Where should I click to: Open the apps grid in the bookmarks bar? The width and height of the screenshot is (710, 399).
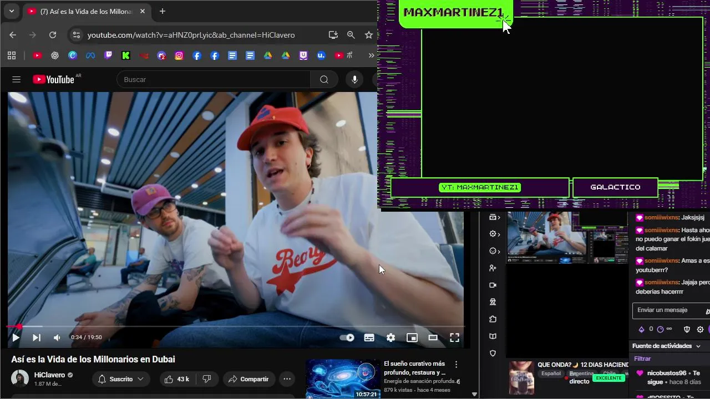tap(12, 55)
